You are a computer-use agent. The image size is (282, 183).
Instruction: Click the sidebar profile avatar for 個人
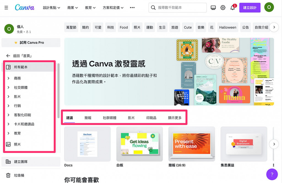pyautogui.click(x=9, y=29)
